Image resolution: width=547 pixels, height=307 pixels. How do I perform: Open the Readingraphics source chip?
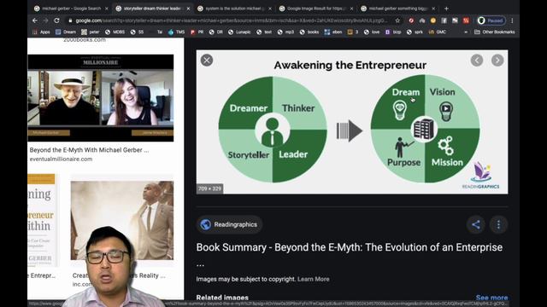click(229, 224)
